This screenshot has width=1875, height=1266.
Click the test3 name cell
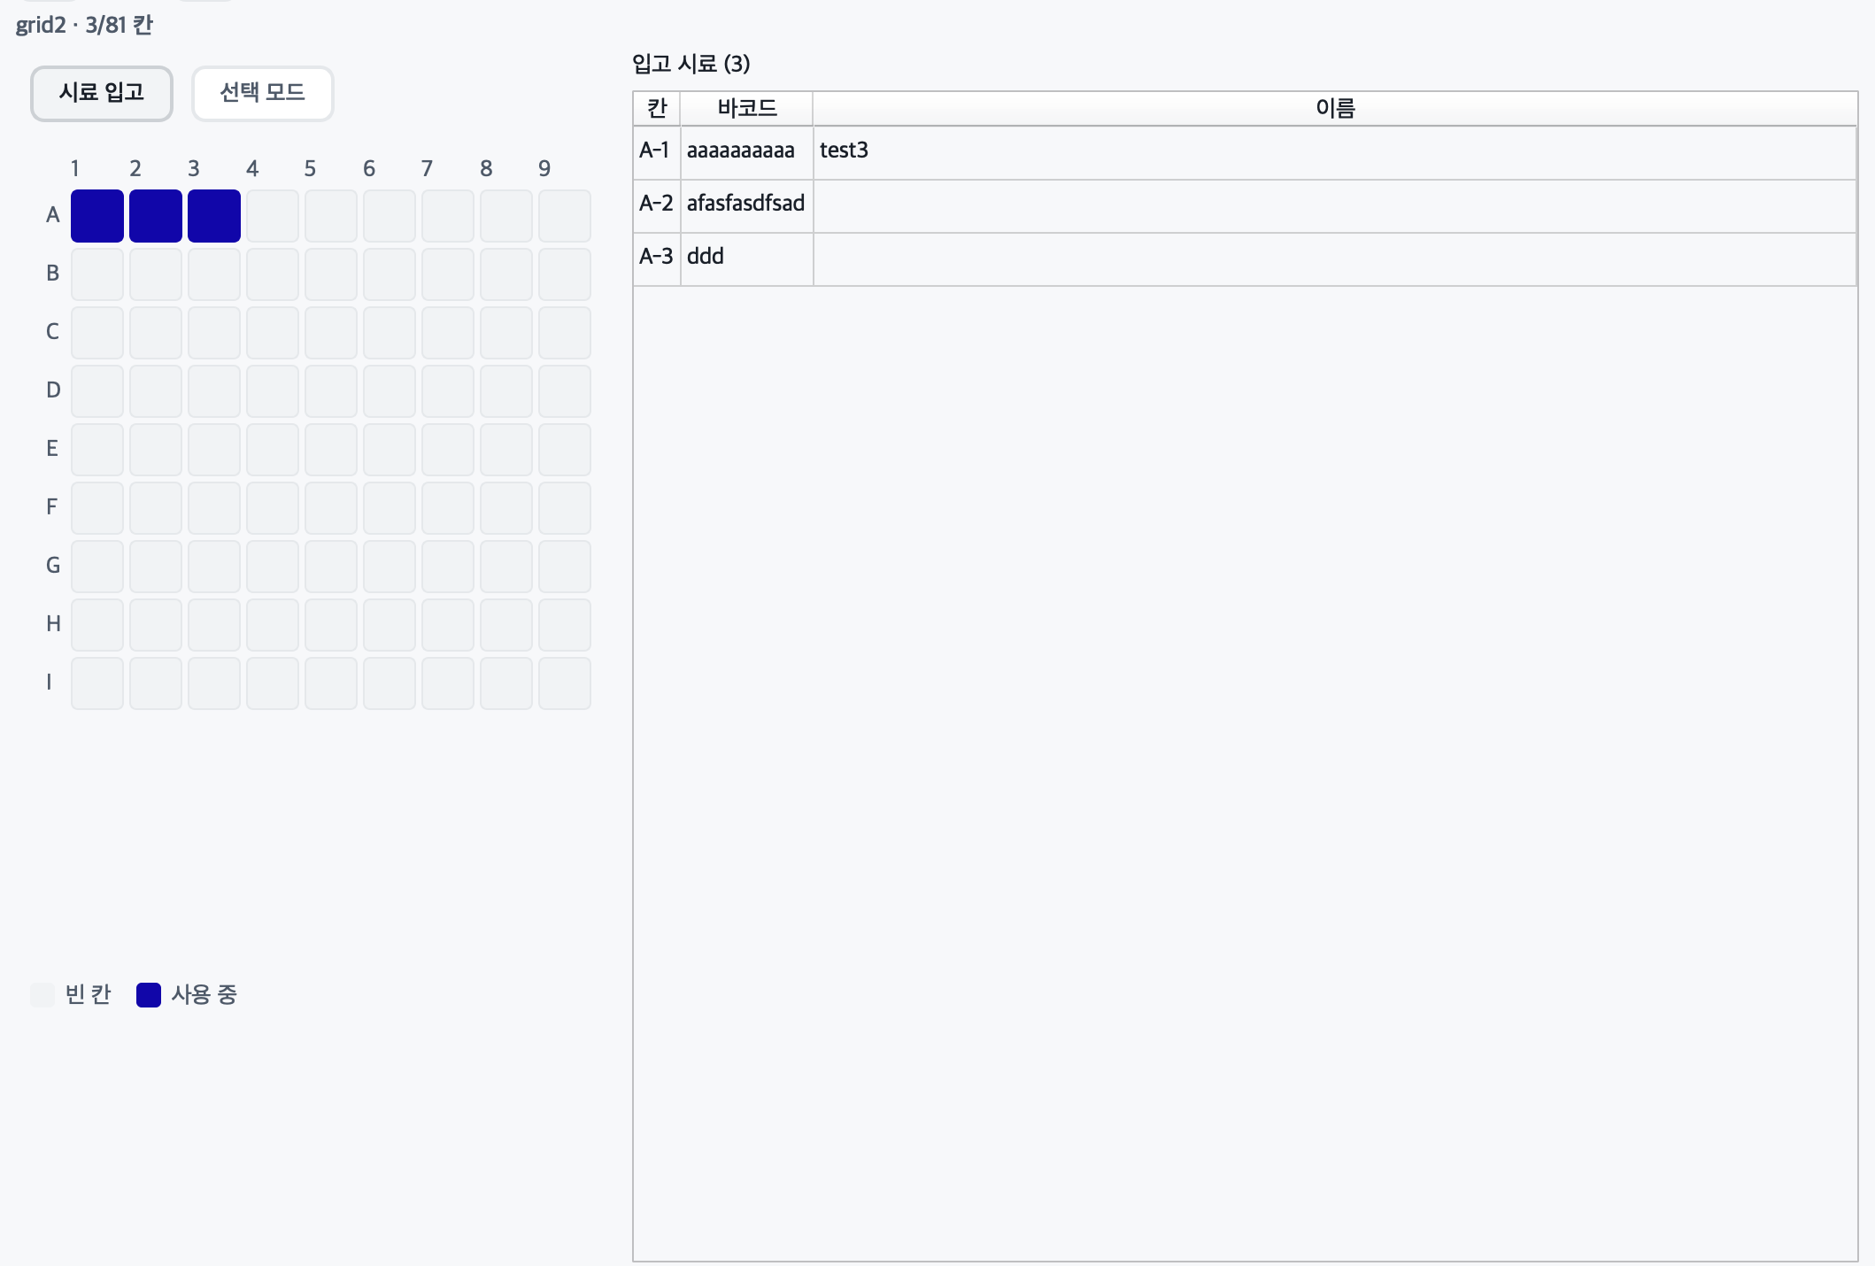1335,153
